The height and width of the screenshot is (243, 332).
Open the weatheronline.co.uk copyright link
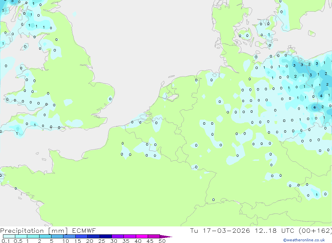click(304, 240)
